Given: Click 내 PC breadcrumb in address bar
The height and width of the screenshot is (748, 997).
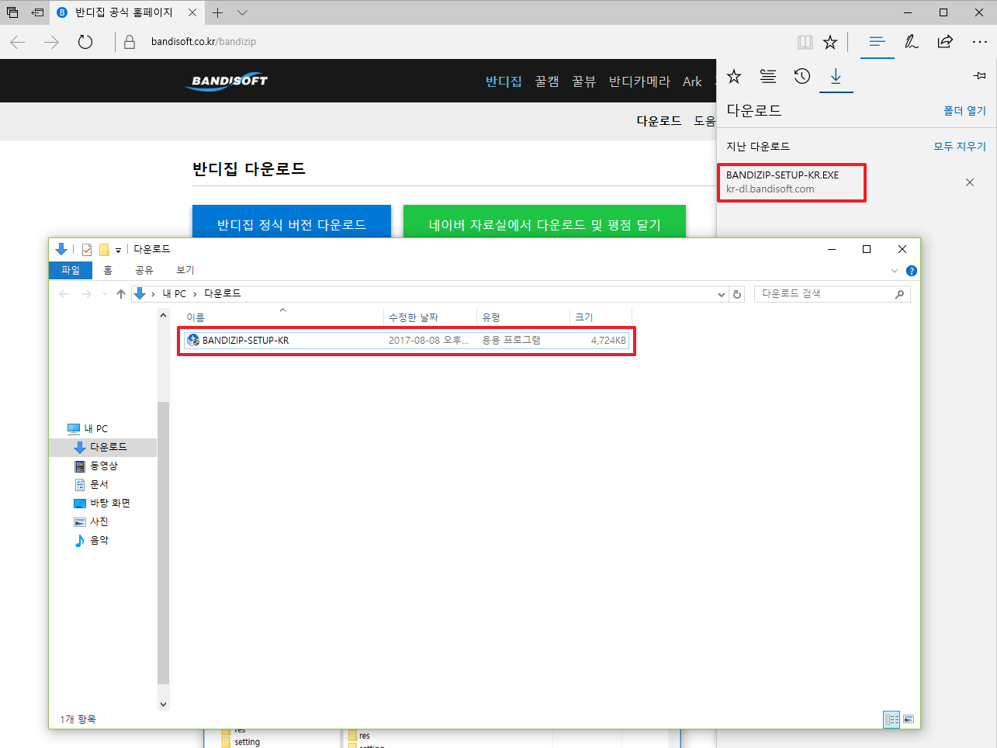Looking at the screenshot, I should [175, 294].
